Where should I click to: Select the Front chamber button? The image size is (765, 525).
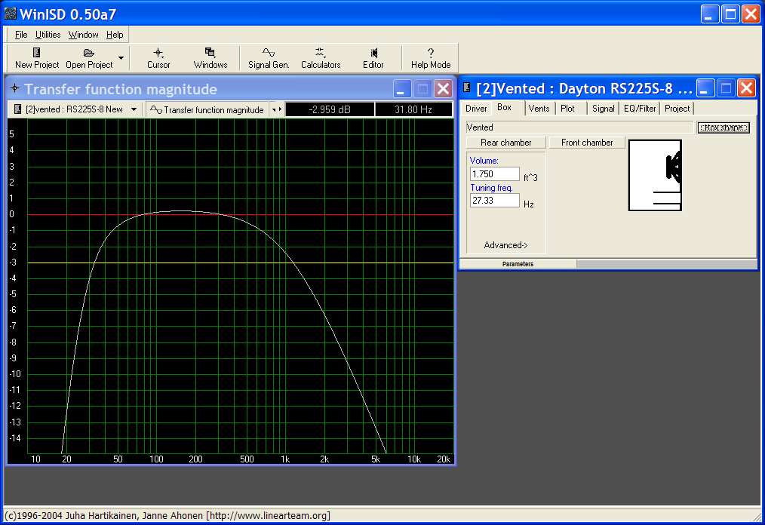[587, 143]
